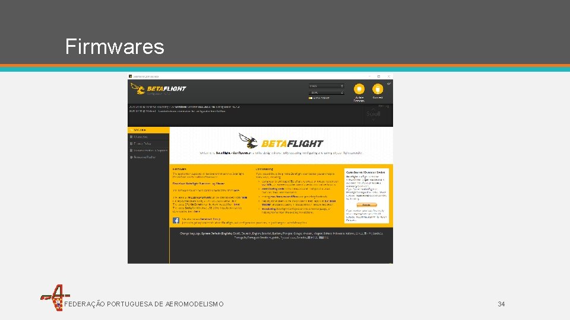The image size is (570, 320).
Task: Toggle the Auto-Connect switch
Action: [x=311, y=98]
